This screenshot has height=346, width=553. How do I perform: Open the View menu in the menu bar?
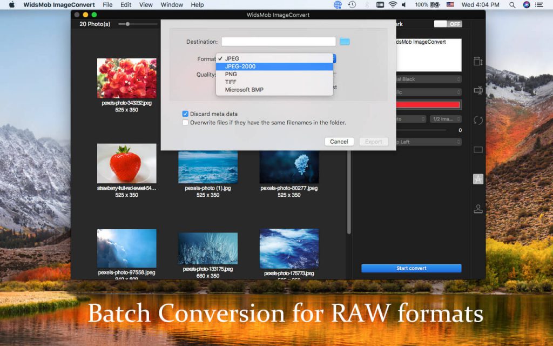[146, 5]
